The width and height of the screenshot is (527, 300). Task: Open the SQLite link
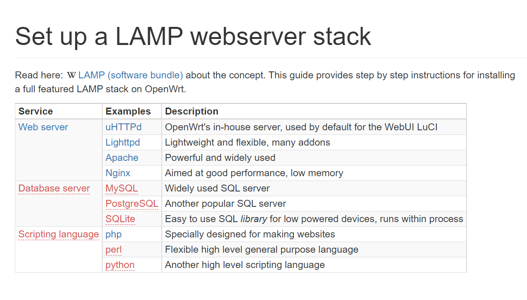tap(120, 219)
